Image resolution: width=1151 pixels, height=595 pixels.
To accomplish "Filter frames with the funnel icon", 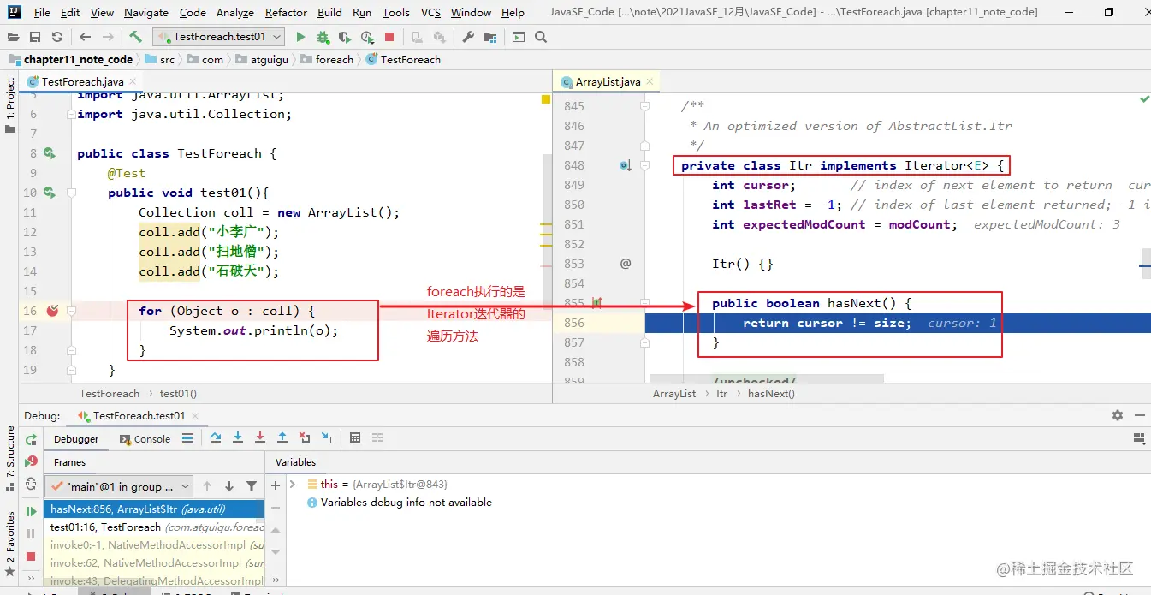I will tap(252, 486).
